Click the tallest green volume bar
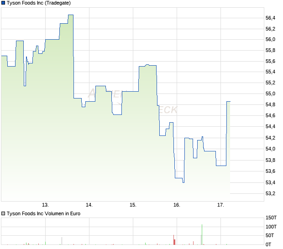 pyautogui.click(x=202, y=234)
